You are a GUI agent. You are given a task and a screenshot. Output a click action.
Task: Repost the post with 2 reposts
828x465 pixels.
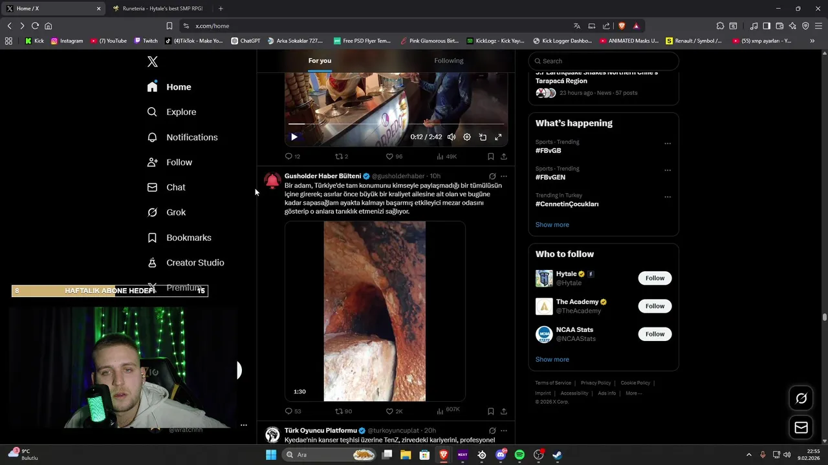342,156
